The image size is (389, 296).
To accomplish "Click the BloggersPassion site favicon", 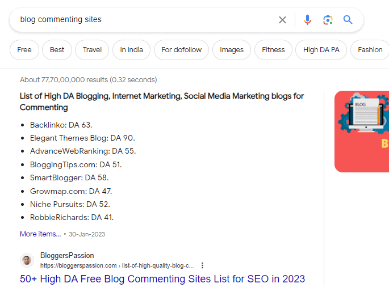I will [x=27, y=260].
